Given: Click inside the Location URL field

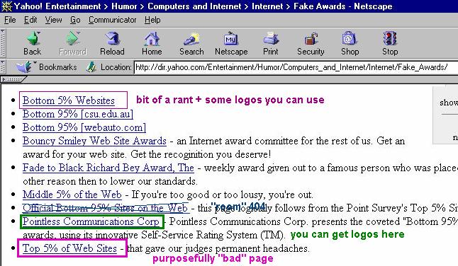Looking at the screenshot, I should tap(296, 67).
